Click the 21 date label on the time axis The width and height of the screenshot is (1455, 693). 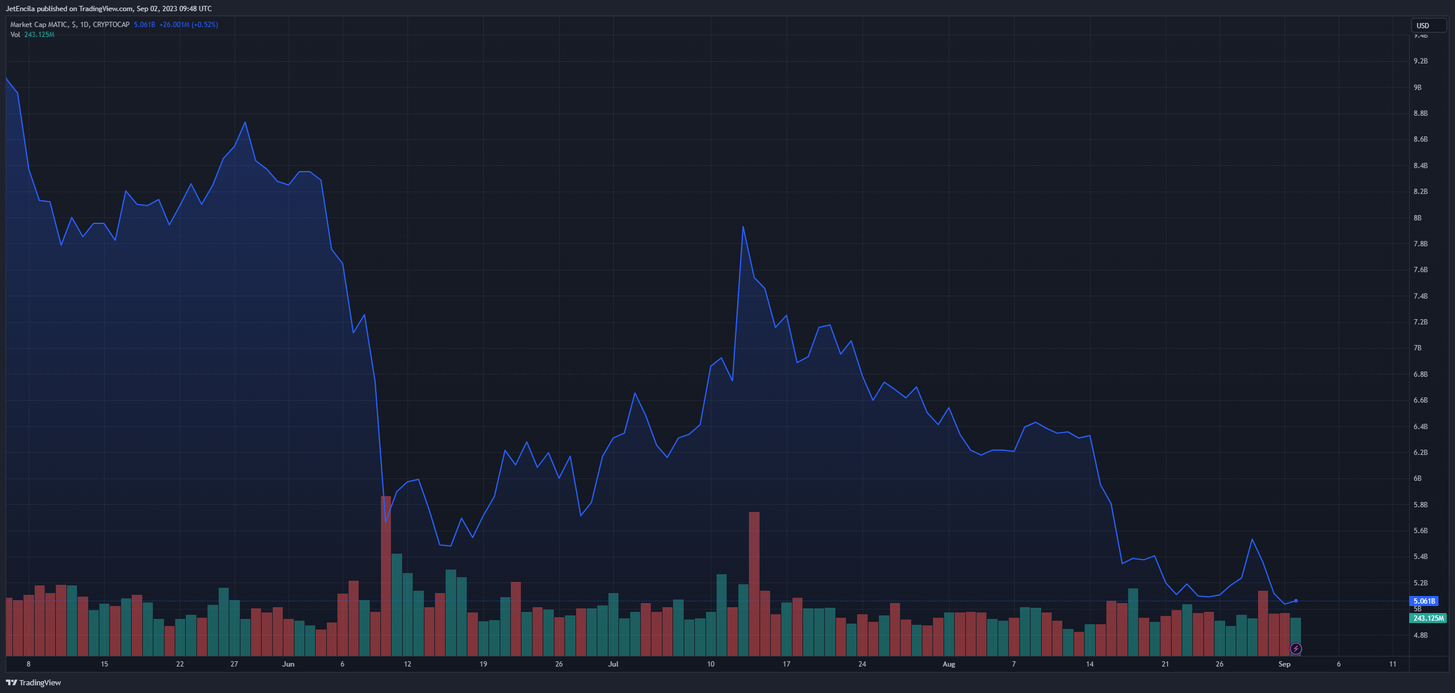(x=1165, y=664)
